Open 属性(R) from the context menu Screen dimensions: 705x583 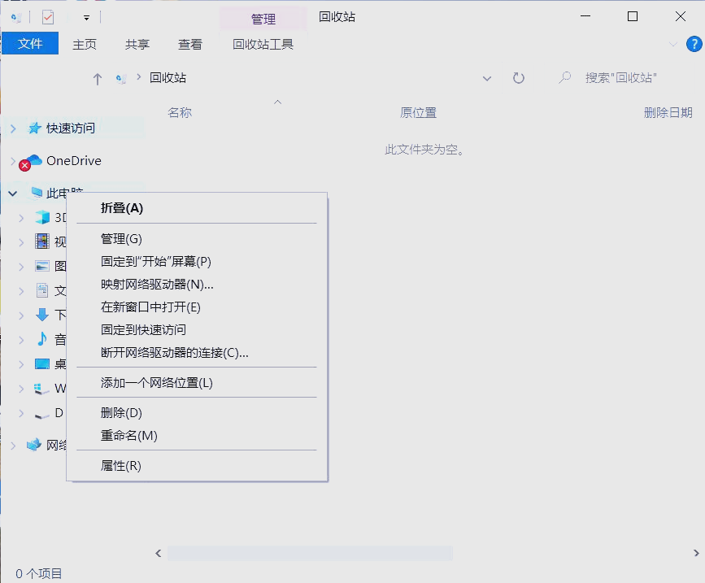click(197, 466)
